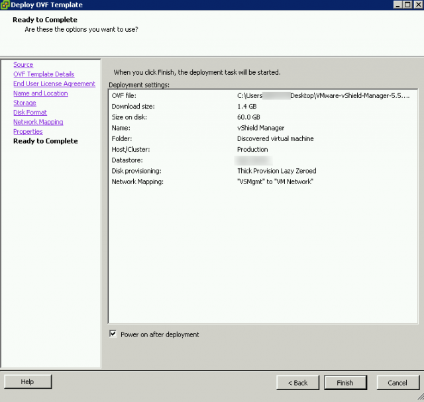Open Help for the wizard
Image resolution: width=424 pixels, height=402 pixels.
click(27, 382)
